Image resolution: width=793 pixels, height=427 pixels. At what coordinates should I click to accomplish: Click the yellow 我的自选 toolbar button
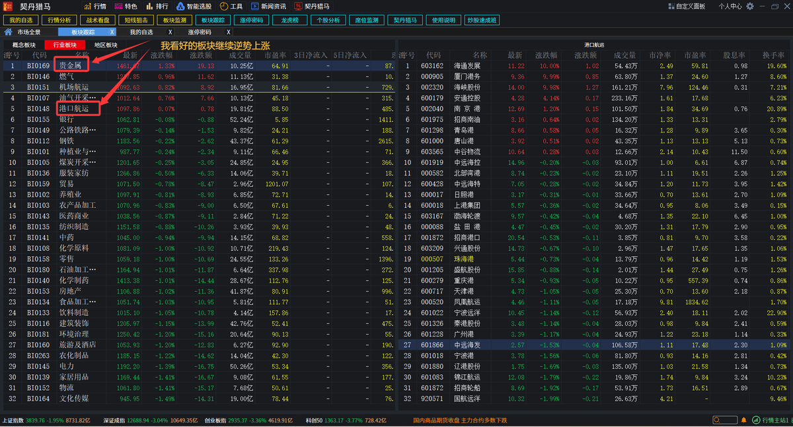tap(21, 20)
